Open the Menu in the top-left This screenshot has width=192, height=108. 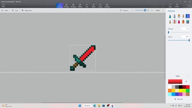[x=3, y=5]
